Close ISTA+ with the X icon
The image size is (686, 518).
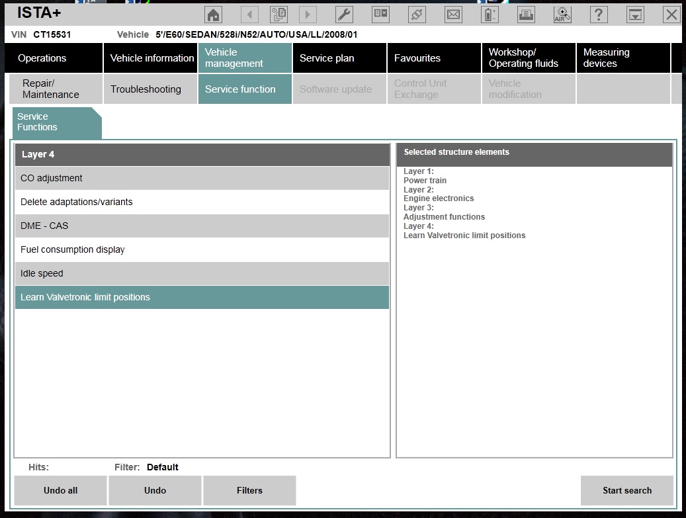[671, 15]
